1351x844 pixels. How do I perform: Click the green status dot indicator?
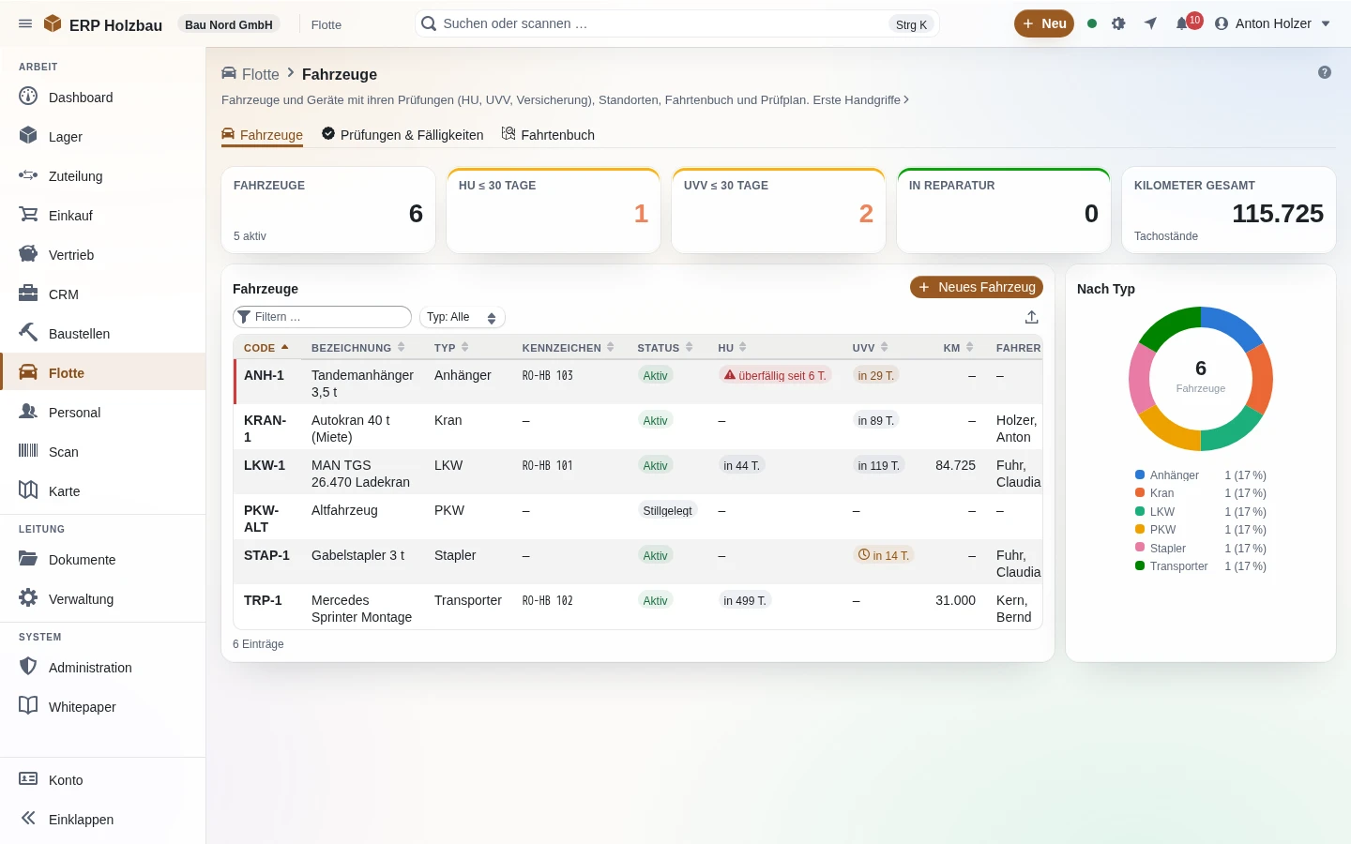(1092, 23)
